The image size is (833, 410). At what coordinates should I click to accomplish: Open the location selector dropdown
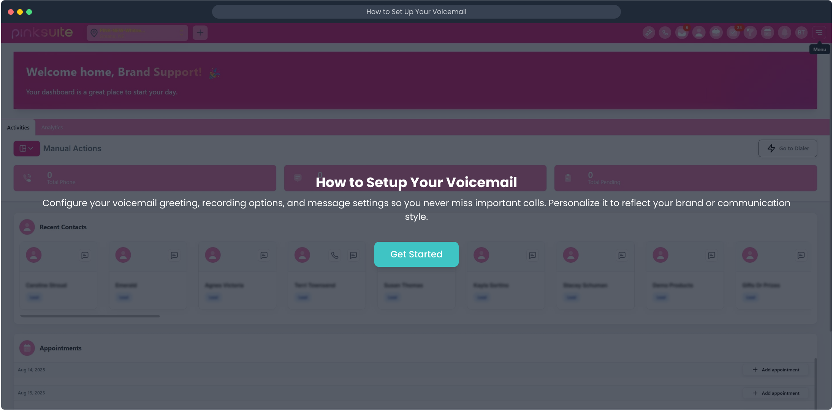[x=137, y=33]
